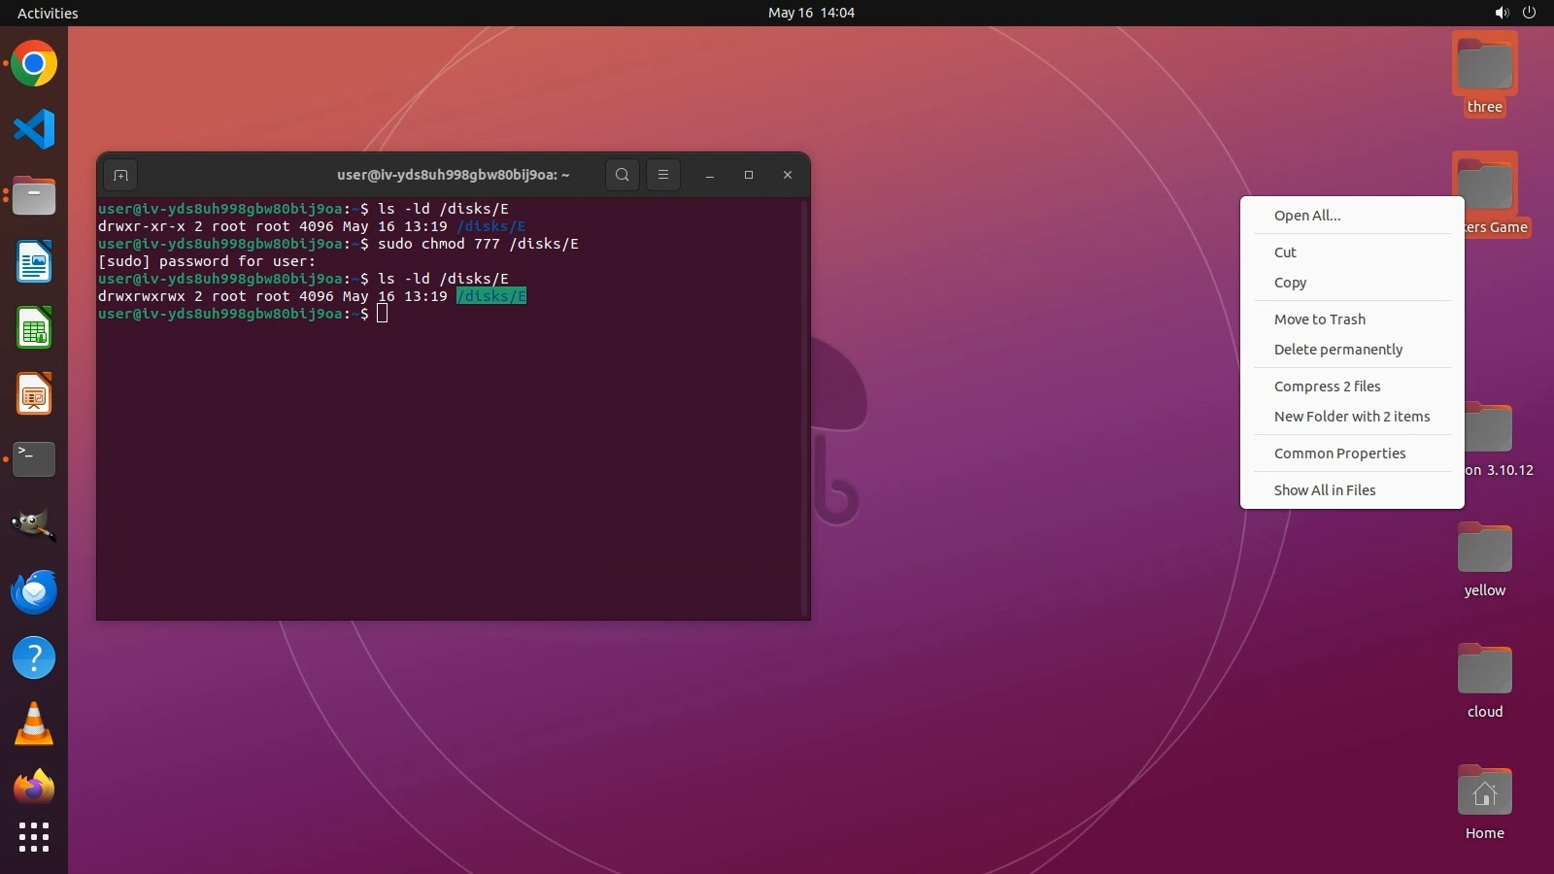Select Open All... in context menu
Viewport: 1554px width, 874px height.
(1306, 216)
